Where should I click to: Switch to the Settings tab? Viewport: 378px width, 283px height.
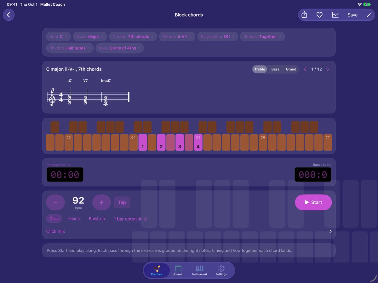click(221, 270)
